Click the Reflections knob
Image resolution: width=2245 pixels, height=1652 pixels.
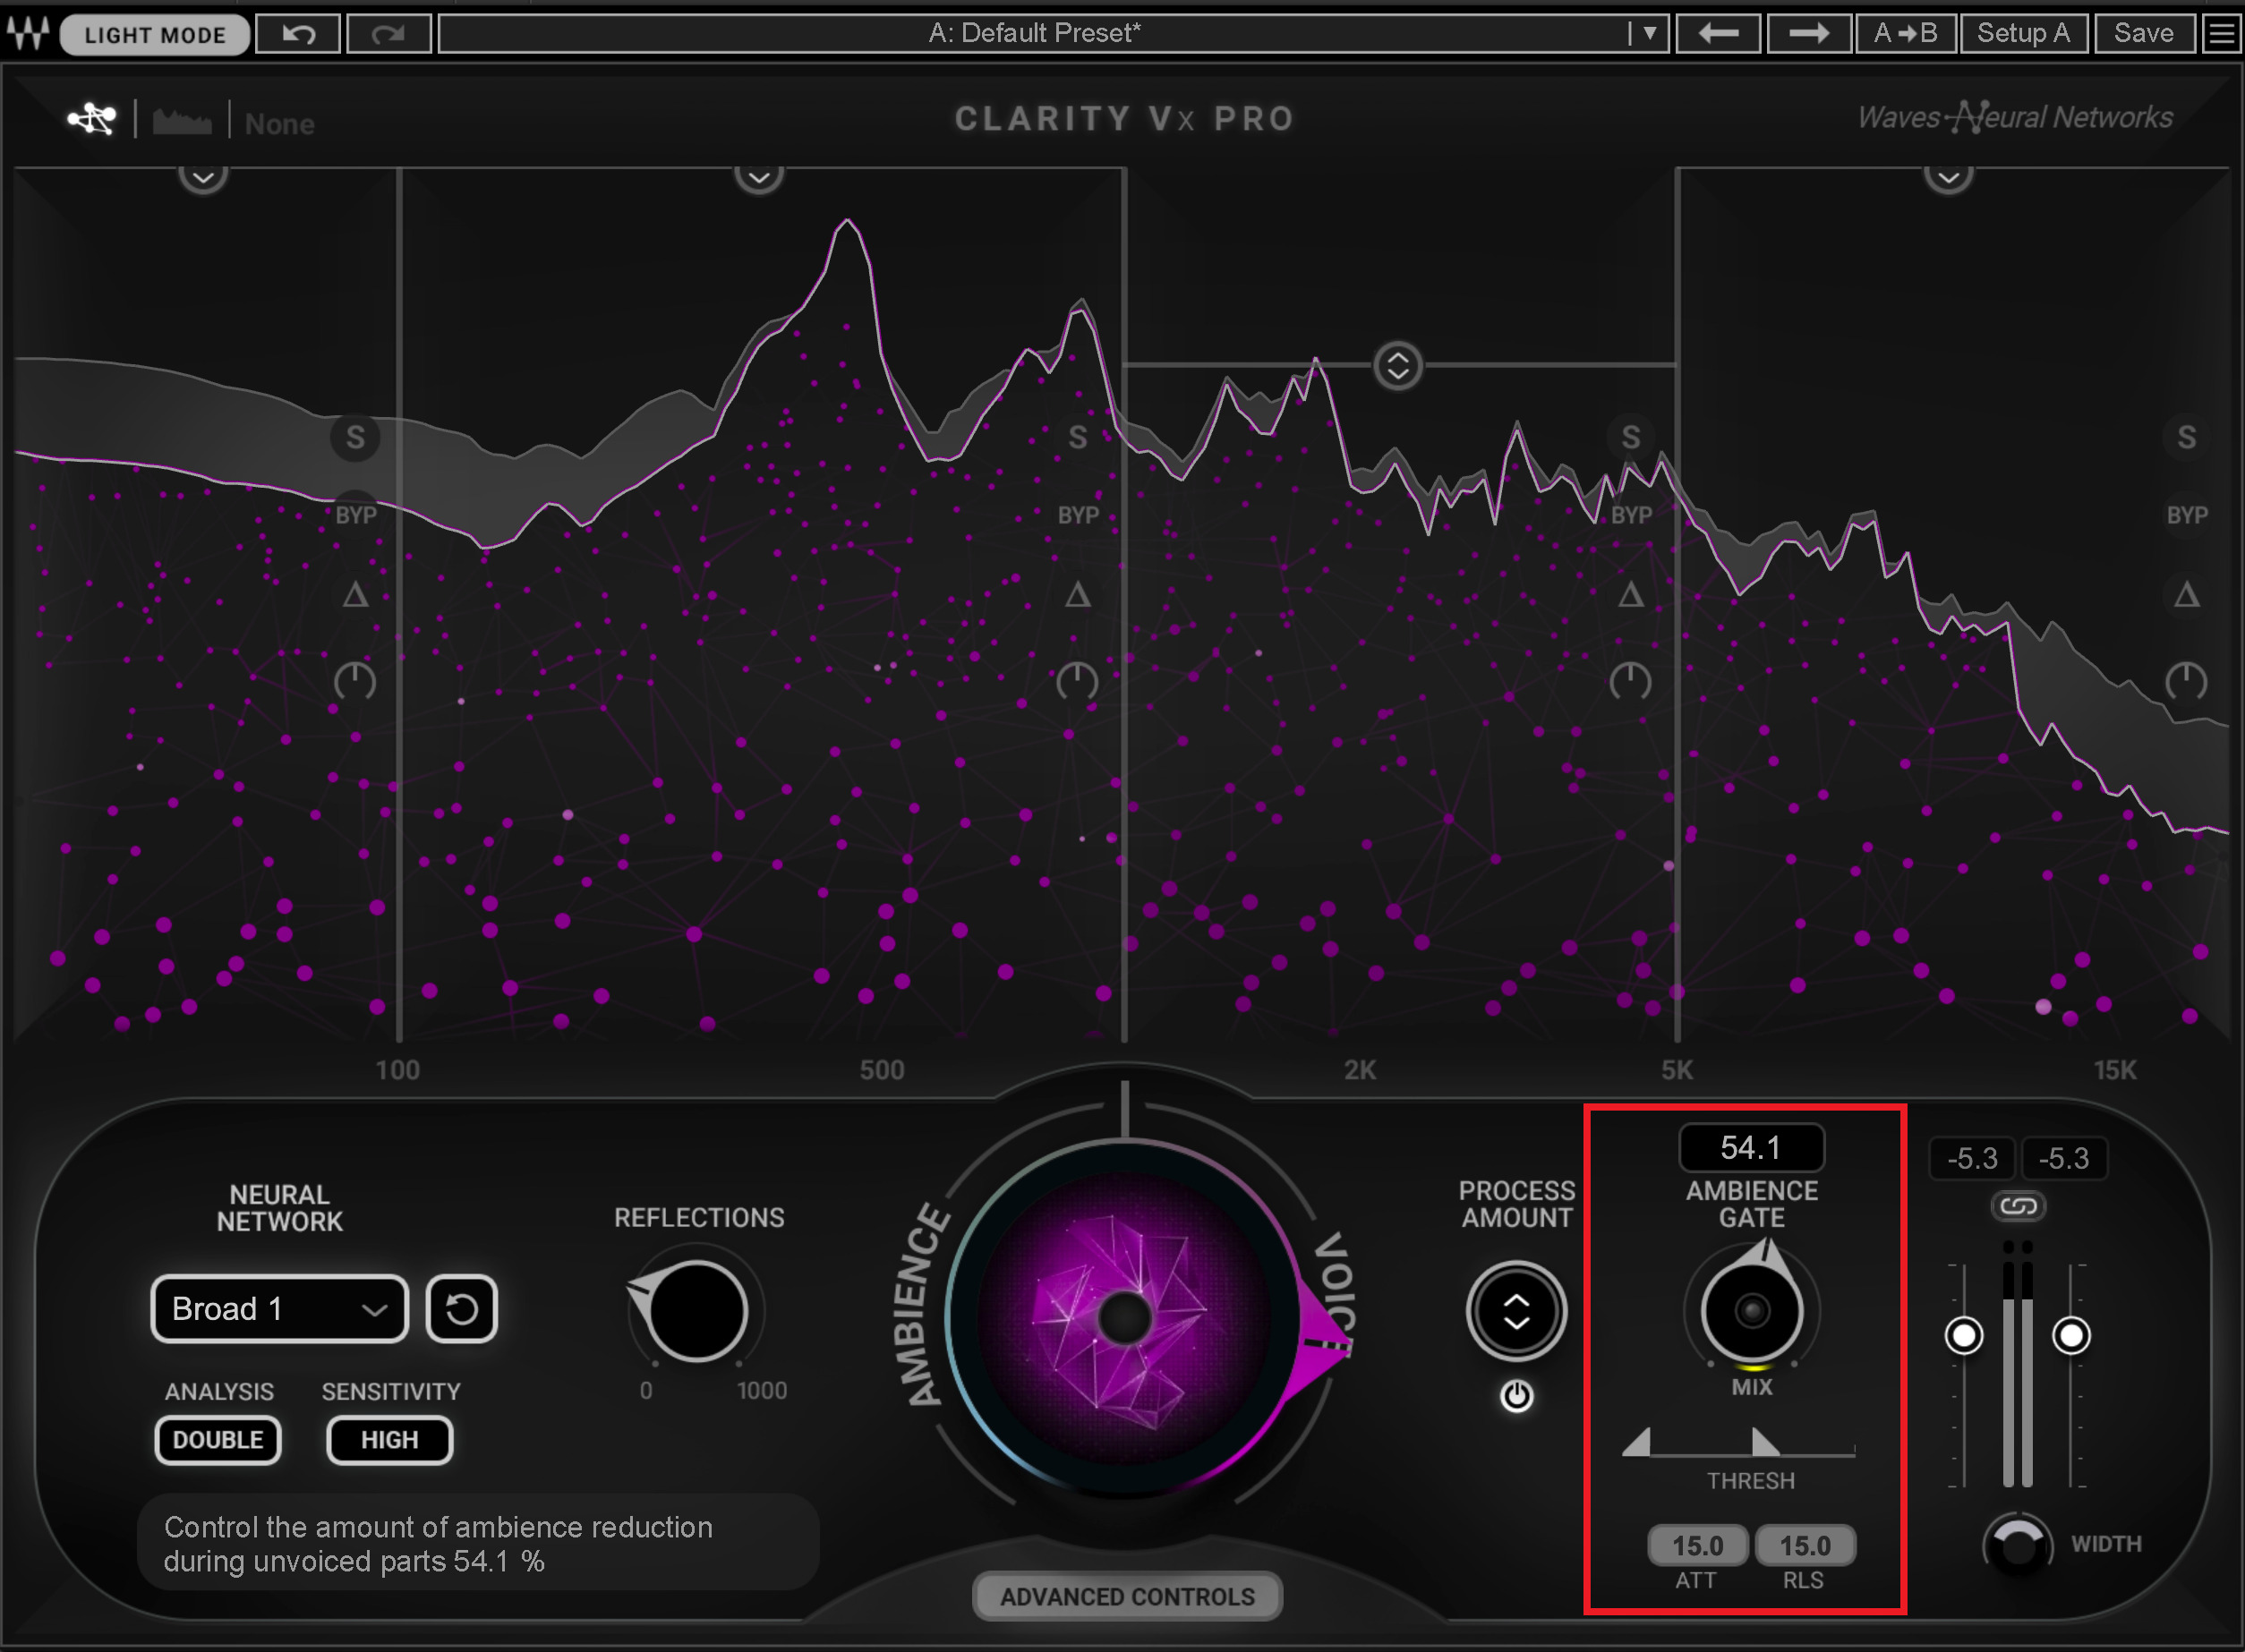pyautogui.click(x=697, y=1311)
